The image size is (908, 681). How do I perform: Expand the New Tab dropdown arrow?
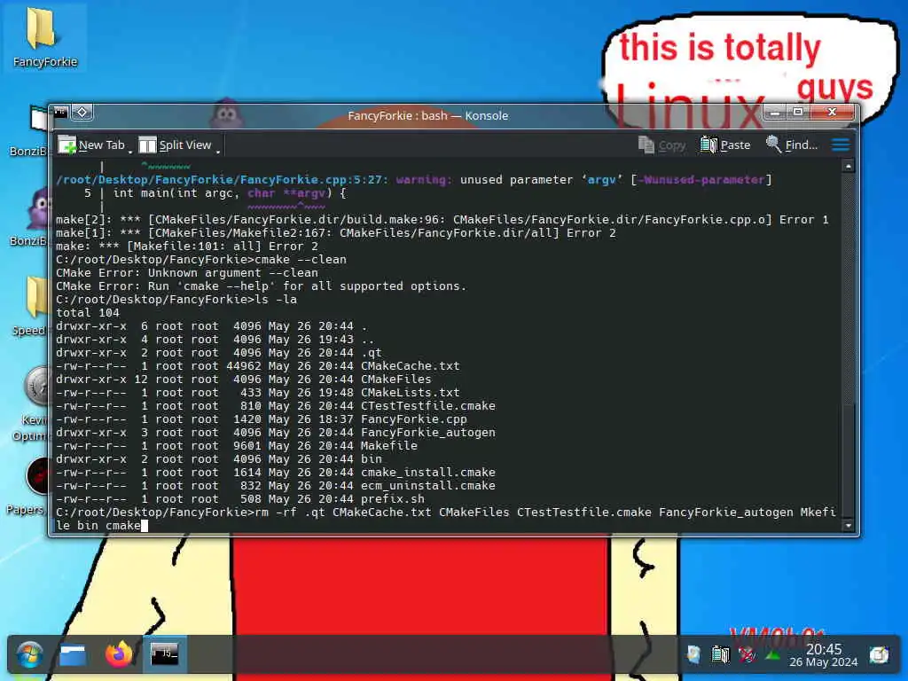tap(130, 152)
